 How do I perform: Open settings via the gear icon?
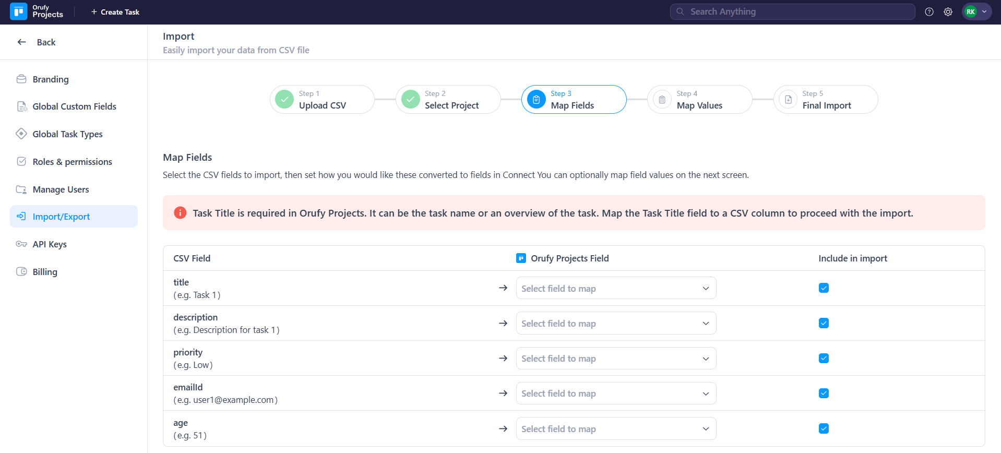[948, 11]
